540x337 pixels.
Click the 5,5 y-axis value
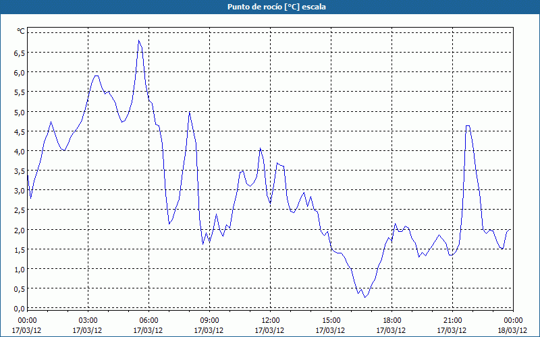point(19,92)
